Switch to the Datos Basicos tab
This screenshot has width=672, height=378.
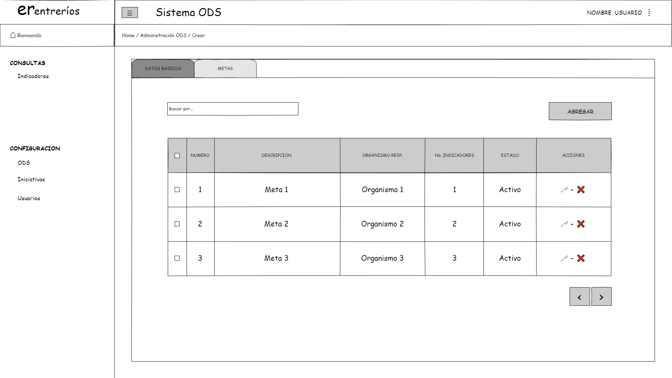tap(163, 69)
